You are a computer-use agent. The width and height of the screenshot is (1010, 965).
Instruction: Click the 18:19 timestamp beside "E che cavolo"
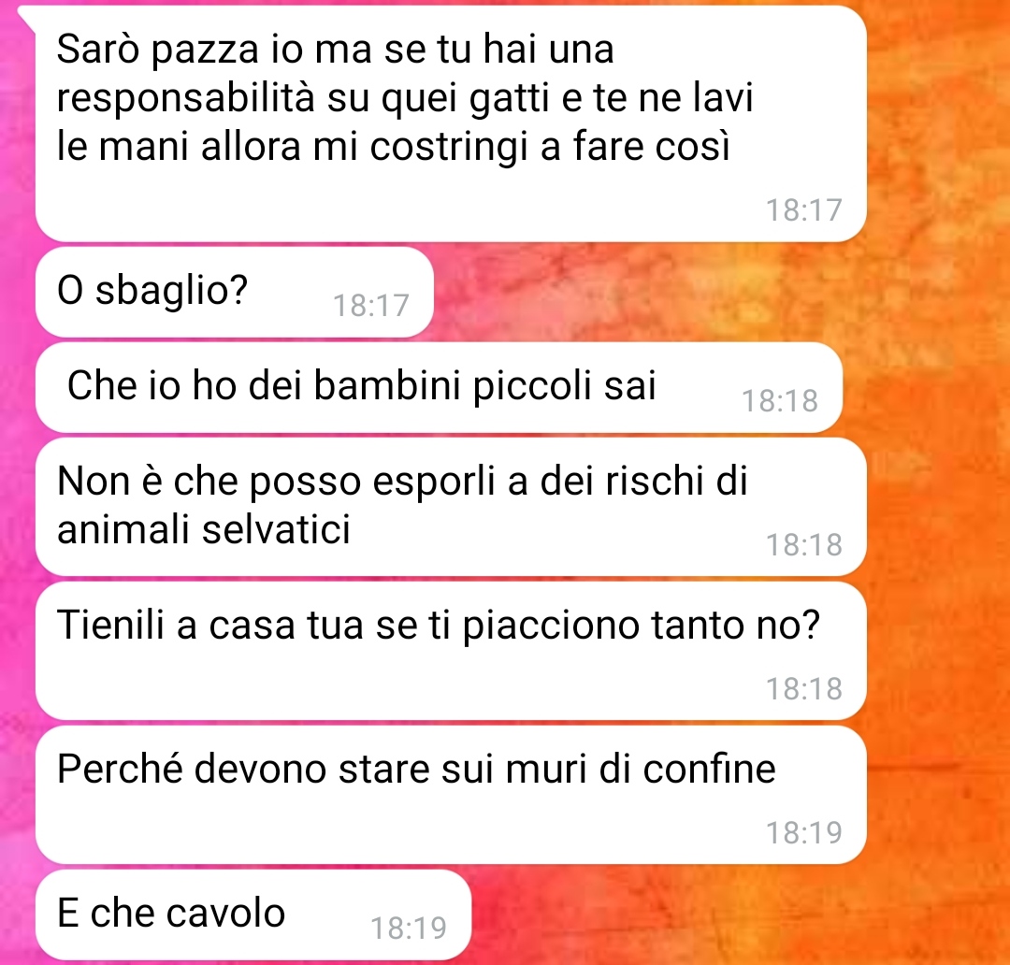point(408,929)
